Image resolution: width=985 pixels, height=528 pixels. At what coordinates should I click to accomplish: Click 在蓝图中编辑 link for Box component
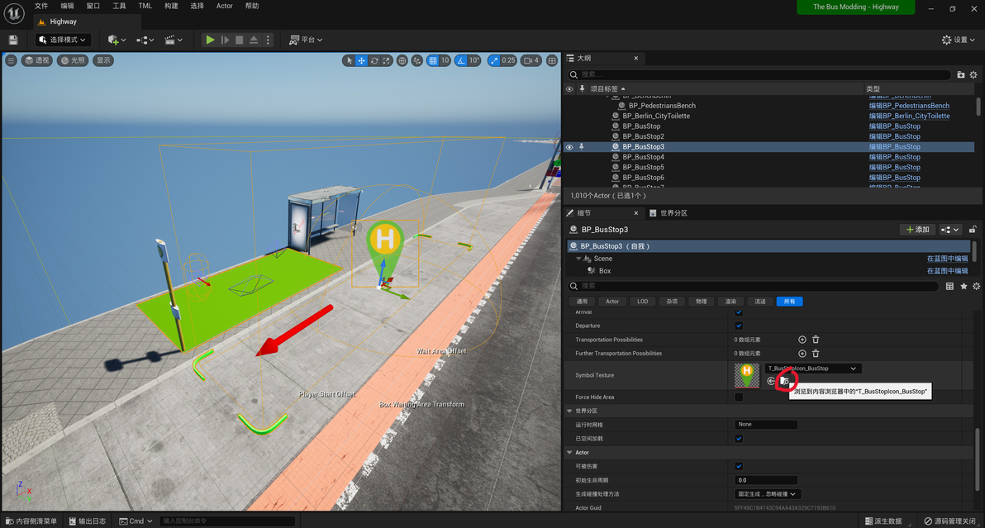[x=947, y=270]
